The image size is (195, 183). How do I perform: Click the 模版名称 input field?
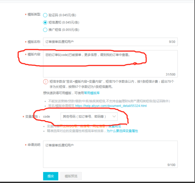(105, 42)
